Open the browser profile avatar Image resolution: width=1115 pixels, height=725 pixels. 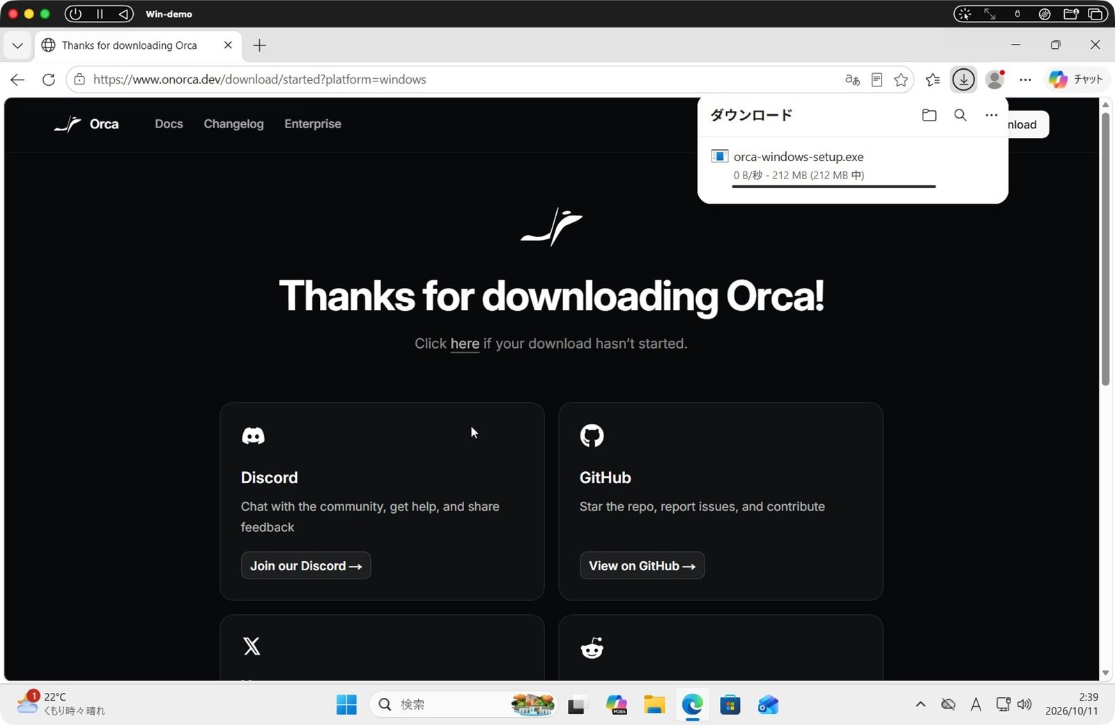[x=995, y=79]
